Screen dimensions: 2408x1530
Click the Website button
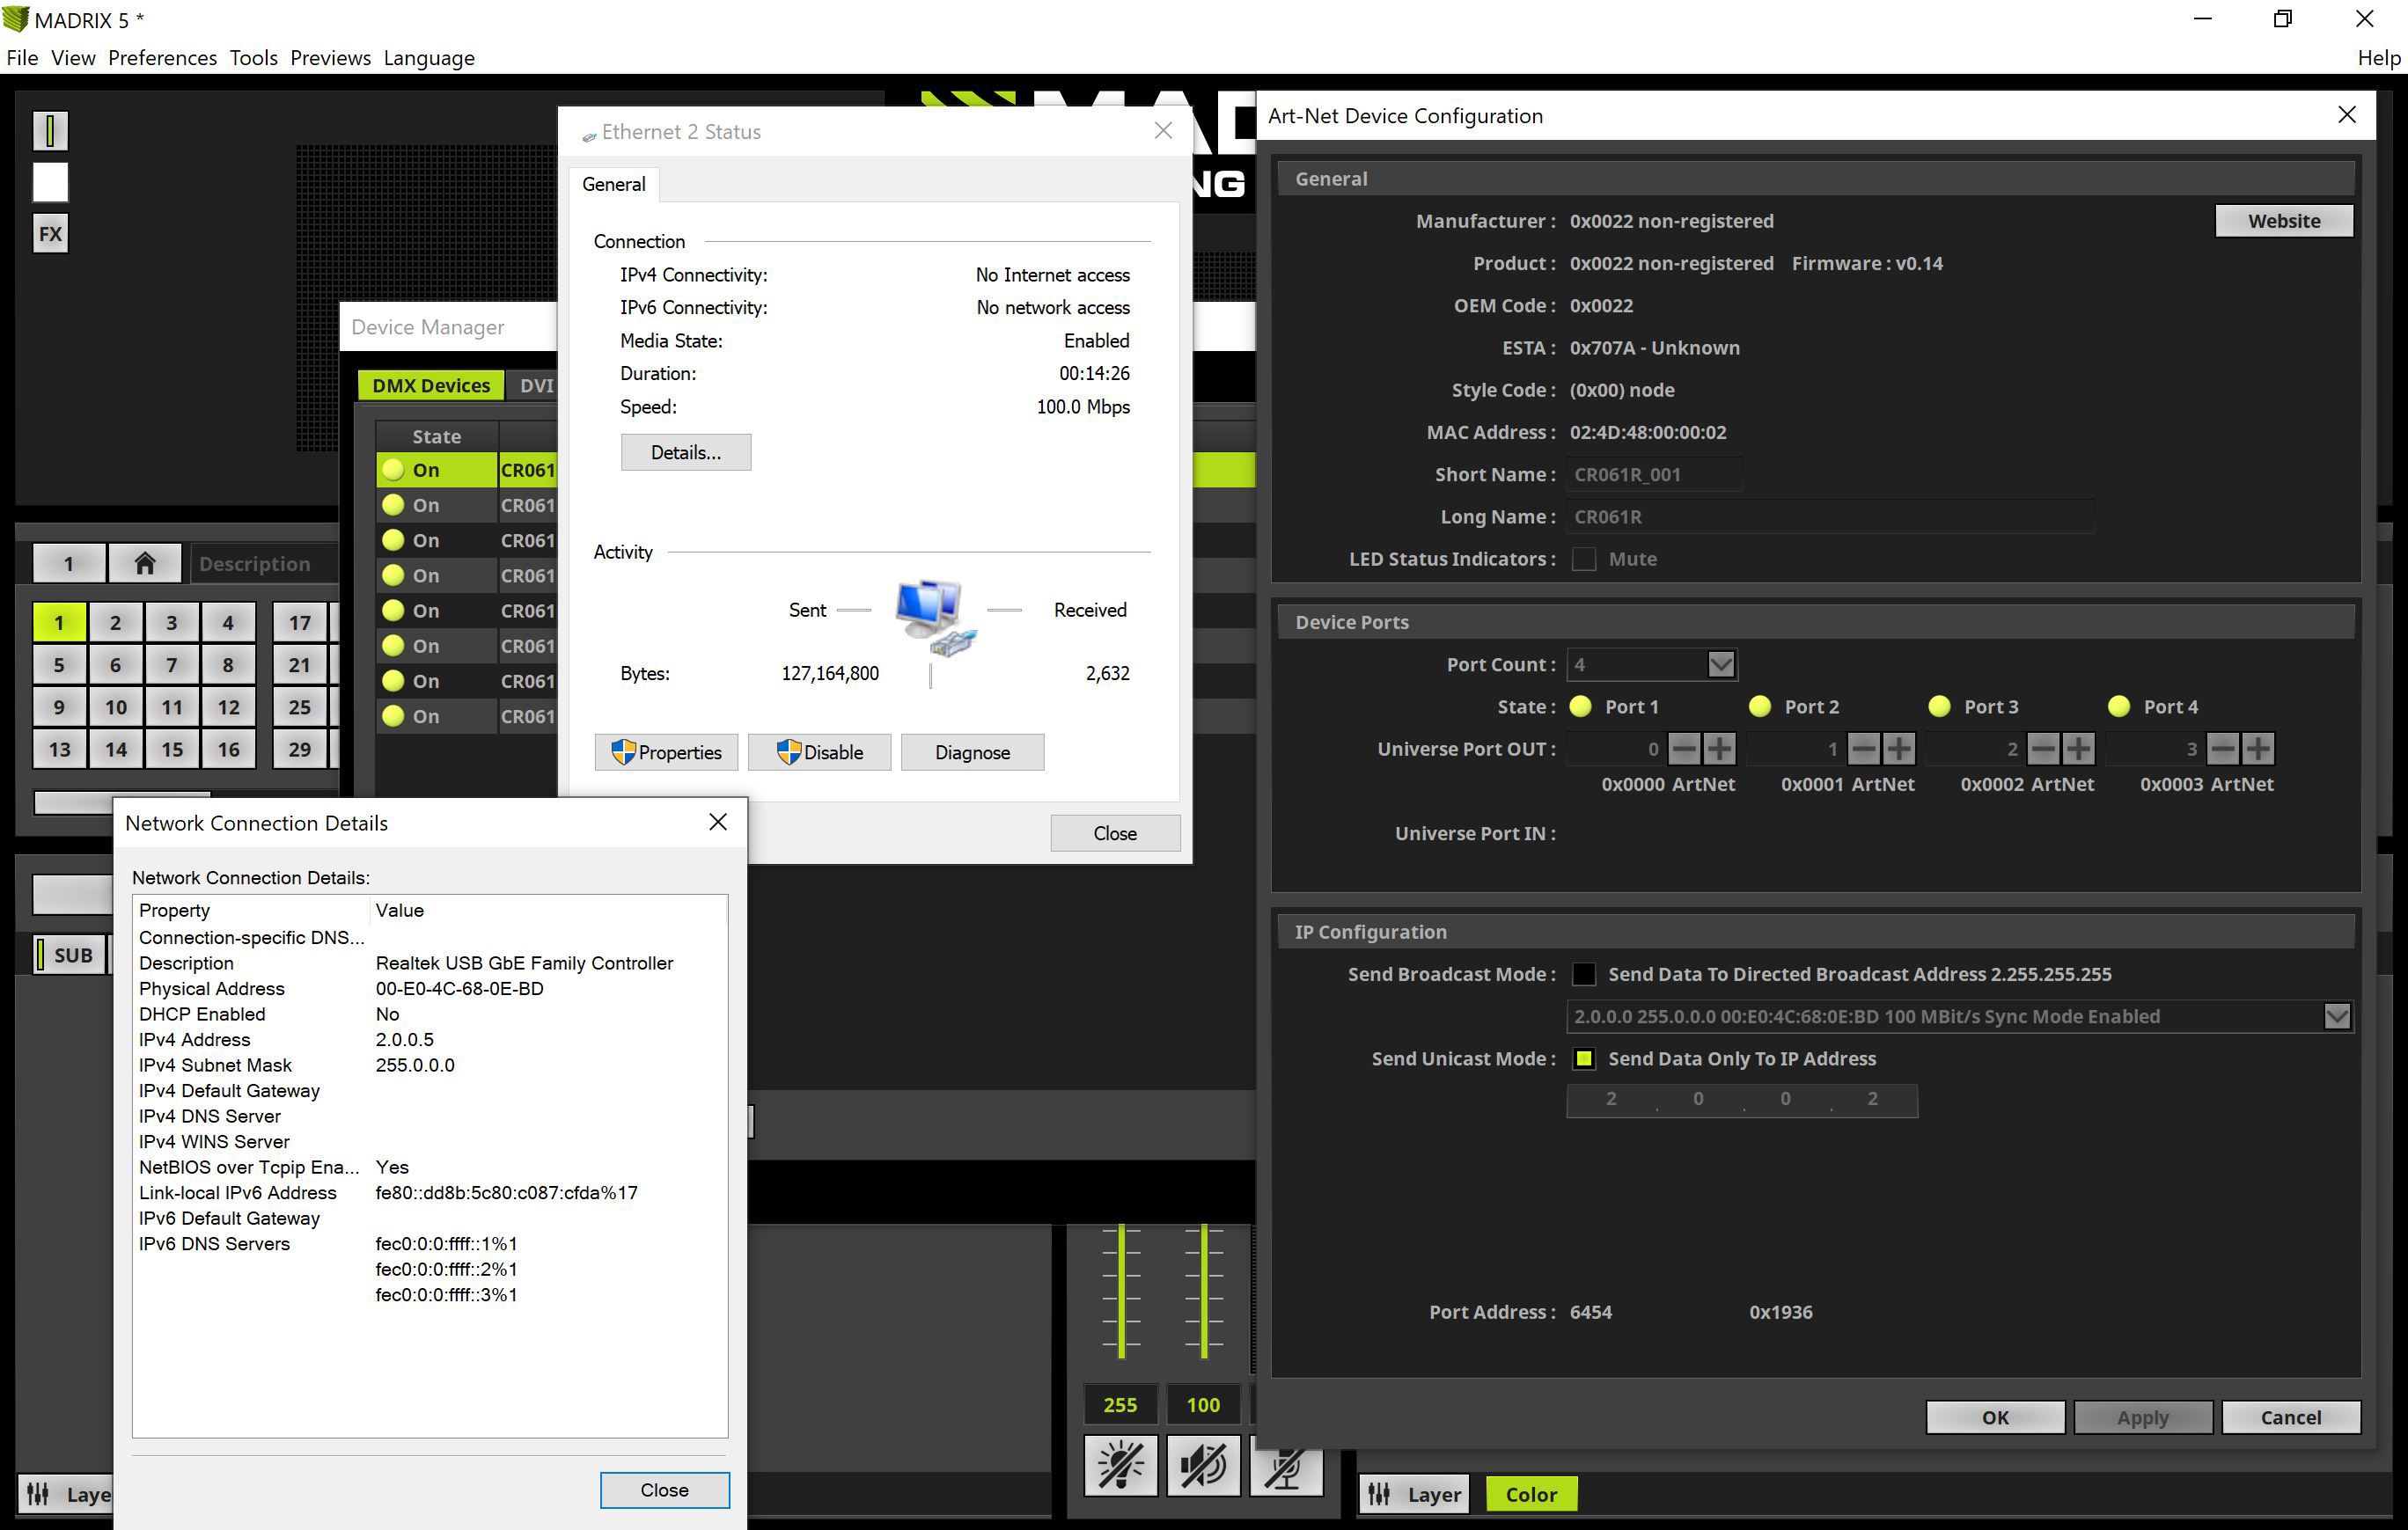(x=2284, y=221)
